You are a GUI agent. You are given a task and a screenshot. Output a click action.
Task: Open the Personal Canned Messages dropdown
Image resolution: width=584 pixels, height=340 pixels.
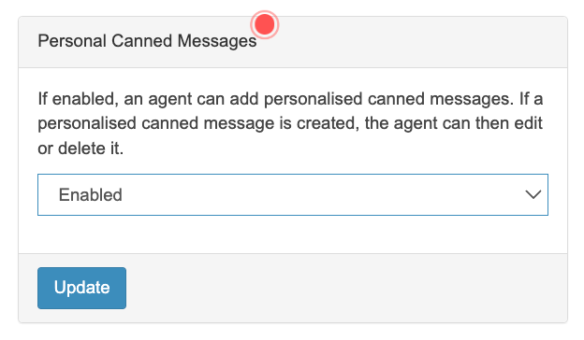click(x=293, y=194)
